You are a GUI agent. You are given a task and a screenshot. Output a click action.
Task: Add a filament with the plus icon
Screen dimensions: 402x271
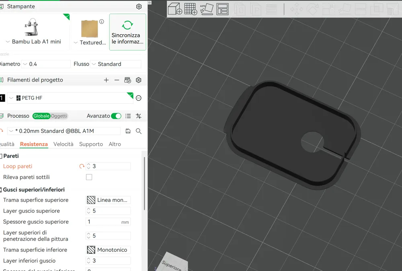pos(106,80)
